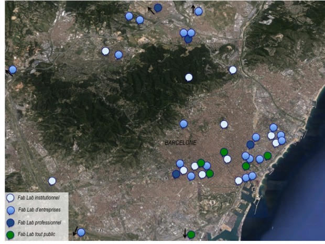Select the light blue marker with upward arrow
325x244 pixels.
(198, 11)
